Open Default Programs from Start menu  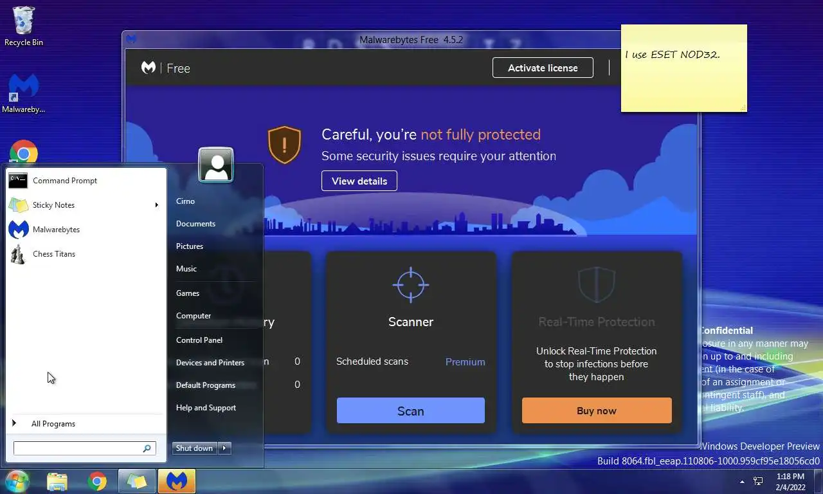click(x=206, y=385)
